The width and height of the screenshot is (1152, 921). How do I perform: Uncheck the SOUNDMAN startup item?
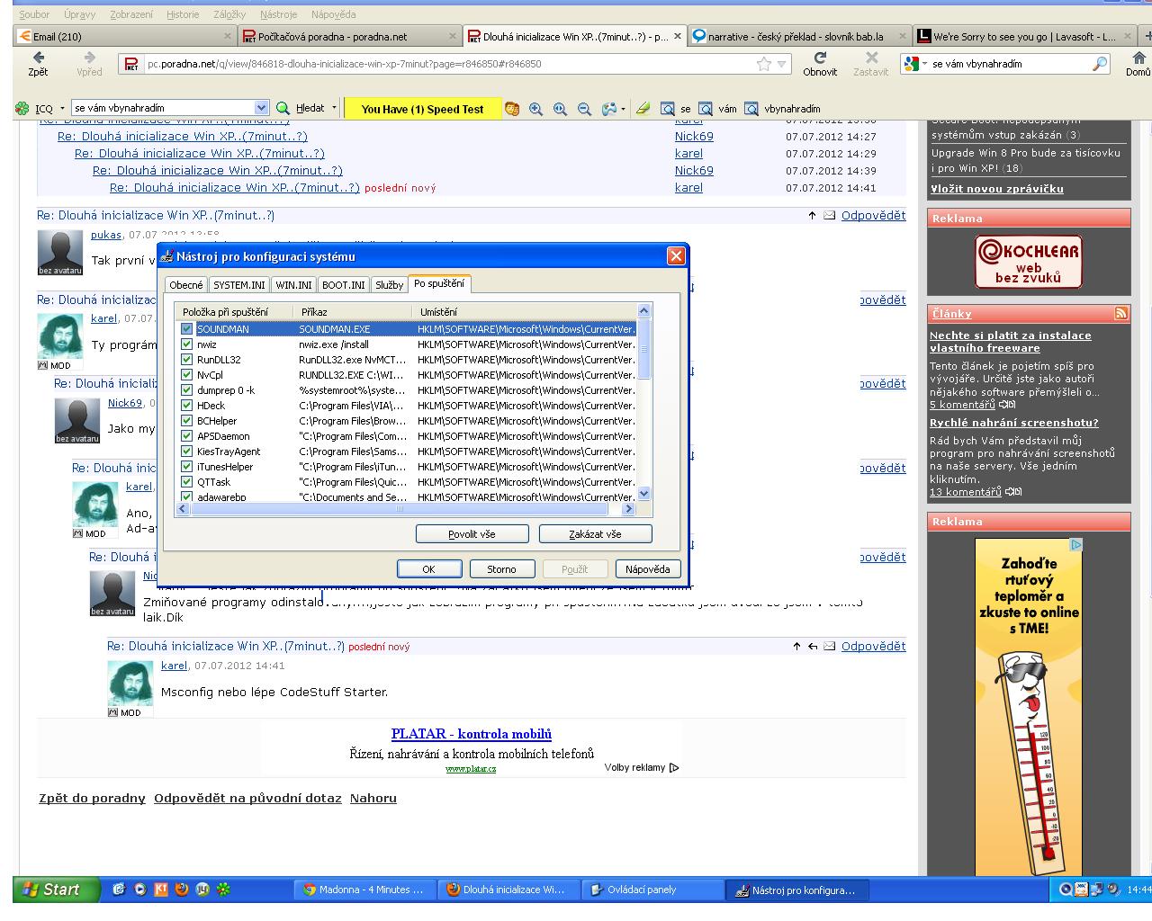[186, 329]
